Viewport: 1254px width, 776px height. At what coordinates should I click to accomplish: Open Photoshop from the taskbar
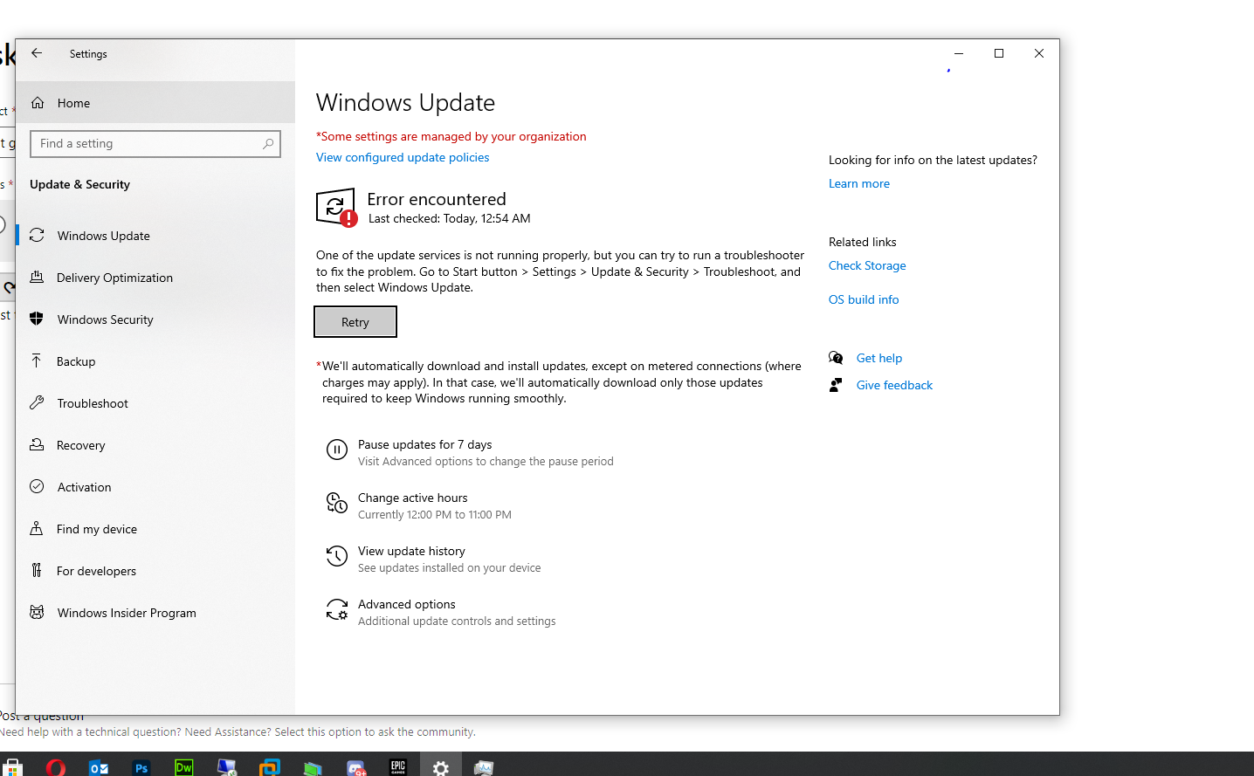141,767
